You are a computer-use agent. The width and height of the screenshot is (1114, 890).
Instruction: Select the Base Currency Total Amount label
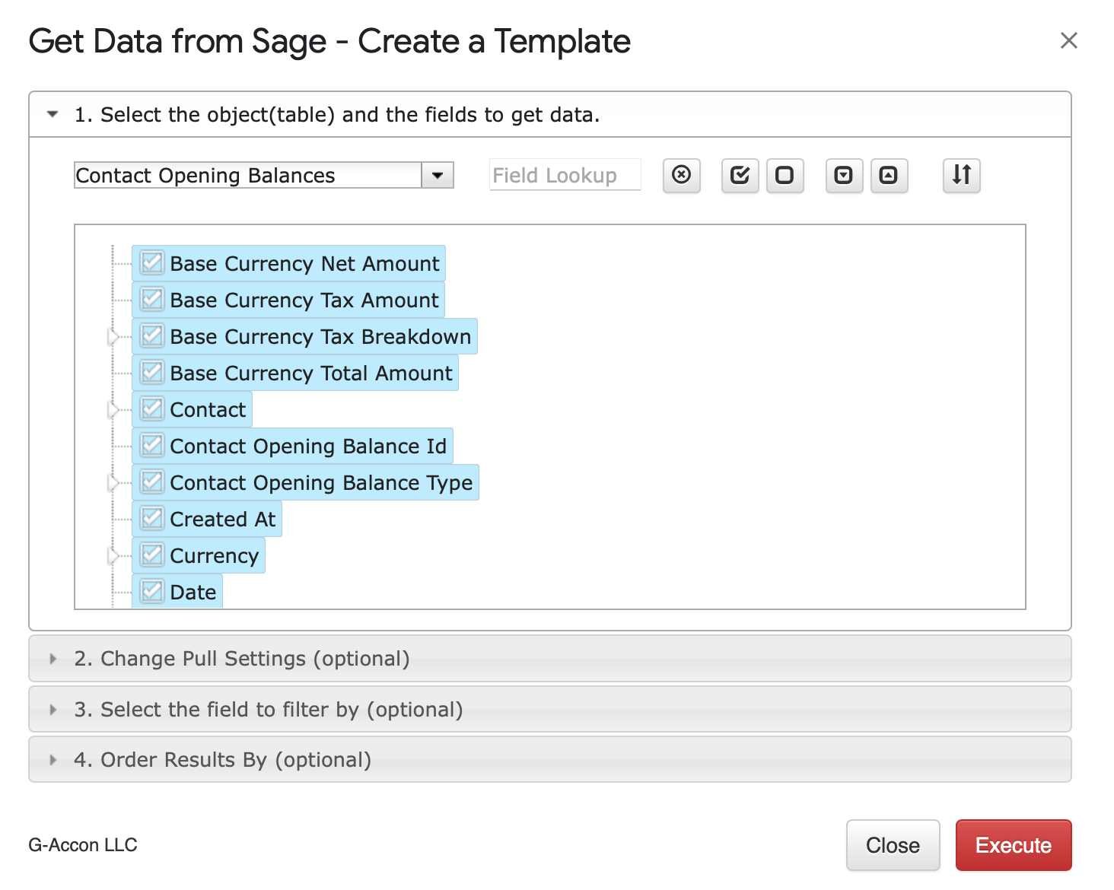pyautogui.click(x=311, y=373)
